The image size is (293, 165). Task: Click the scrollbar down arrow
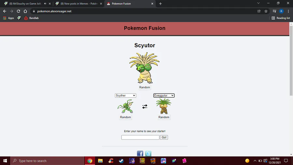[x=291, y=155]
